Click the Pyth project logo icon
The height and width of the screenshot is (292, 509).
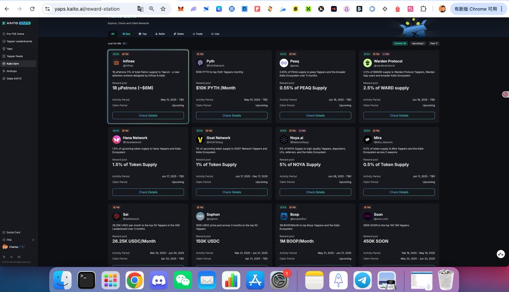200,63
